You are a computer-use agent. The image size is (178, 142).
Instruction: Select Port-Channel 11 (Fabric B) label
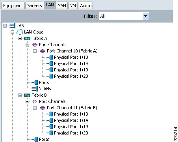pos(72,108)
